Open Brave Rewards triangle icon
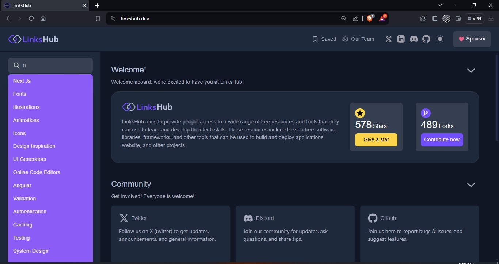The width and height of the screenshot is (499, 264). pyautogui.click(x=382, y=18)
